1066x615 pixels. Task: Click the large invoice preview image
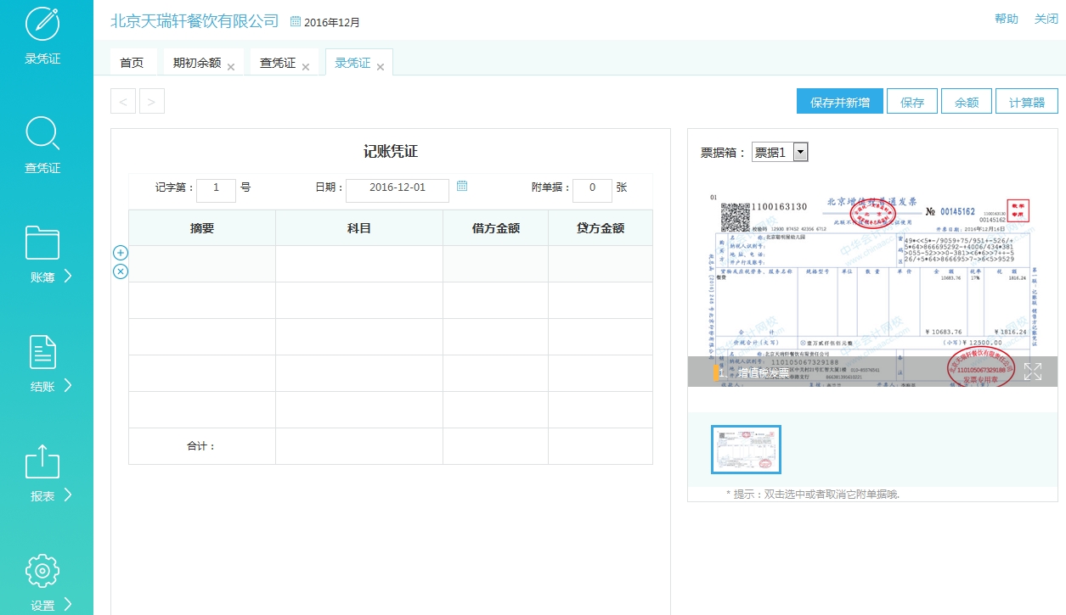coord(872,288)
